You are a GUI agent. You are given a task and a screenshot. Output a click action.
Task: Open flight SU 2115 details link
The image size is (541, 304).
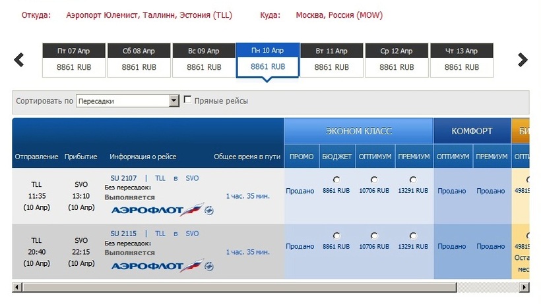[x=123, y=234]
